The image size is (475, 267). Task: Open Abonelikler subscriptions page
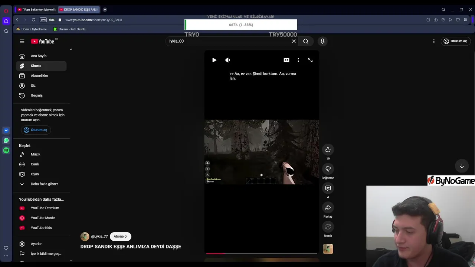(41, 76)
